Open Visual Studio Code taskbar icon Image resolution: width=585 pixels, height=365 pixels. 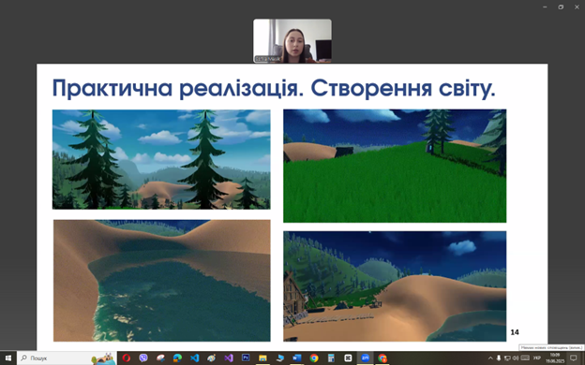[194, 358]
